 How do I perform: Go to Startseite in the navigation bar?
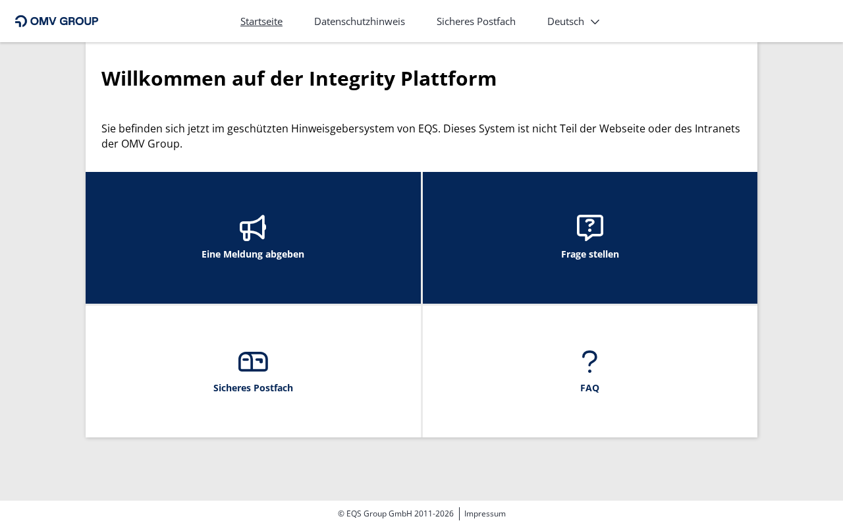(x=261, y=21)
